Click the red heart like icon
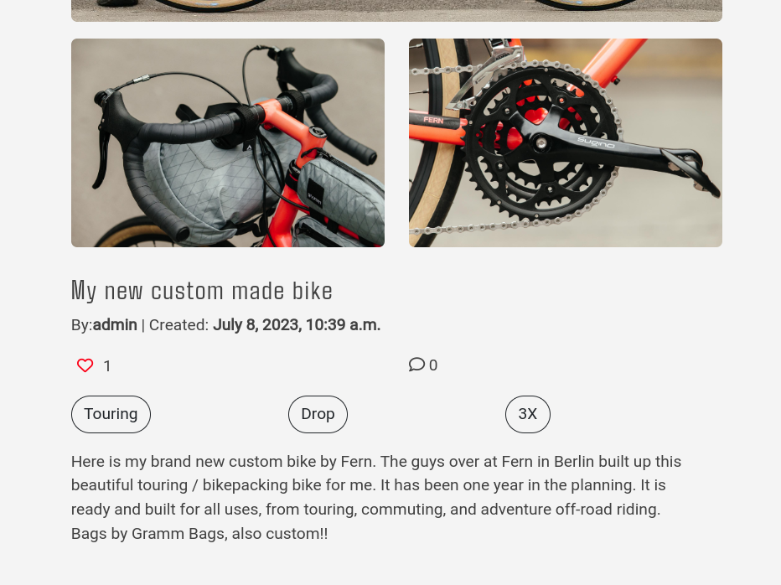Screen dimensions: 781x585 85,365
